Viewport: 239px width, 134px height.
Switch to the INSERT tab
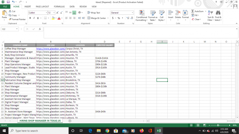27,7
